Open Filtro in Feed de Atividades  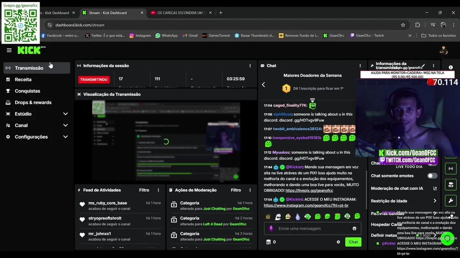click(144, 190)
